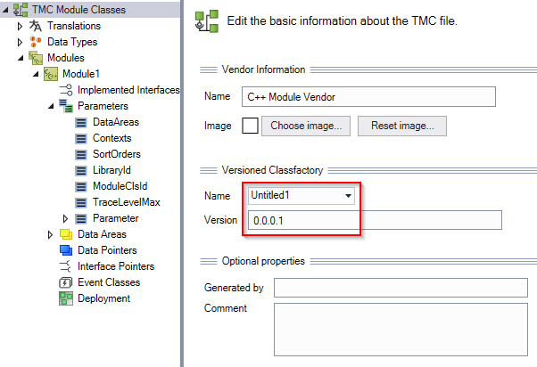The width and height of the screenshot is (537, 367).
Task: Select the LibraryId parameter
Action: (x=112, y=170)
